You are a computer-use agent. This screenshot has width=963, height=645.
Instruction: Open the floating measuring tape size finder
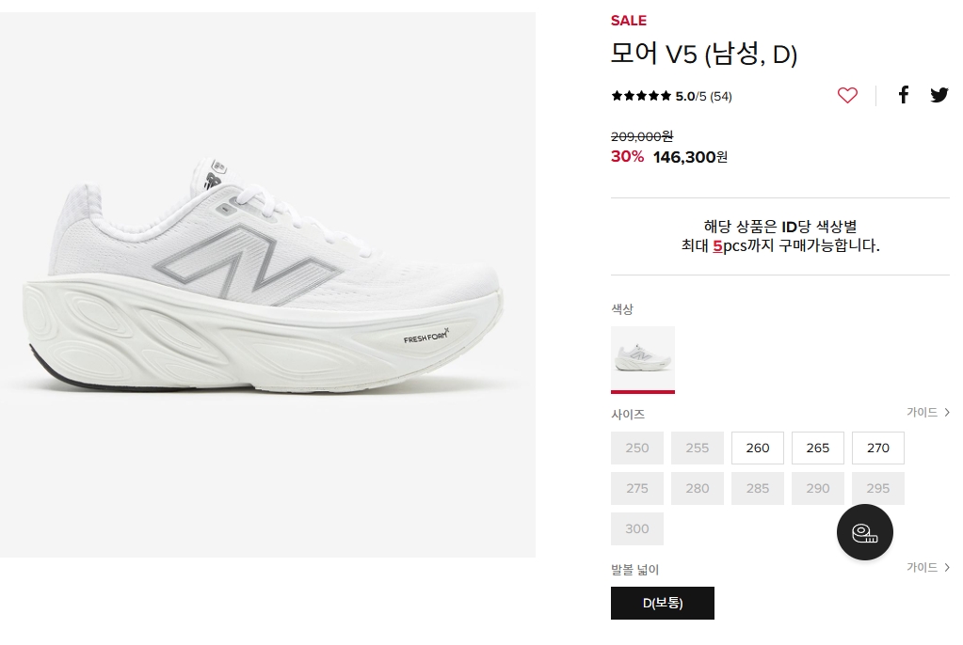pyautogui.click(x=864, y=532)
